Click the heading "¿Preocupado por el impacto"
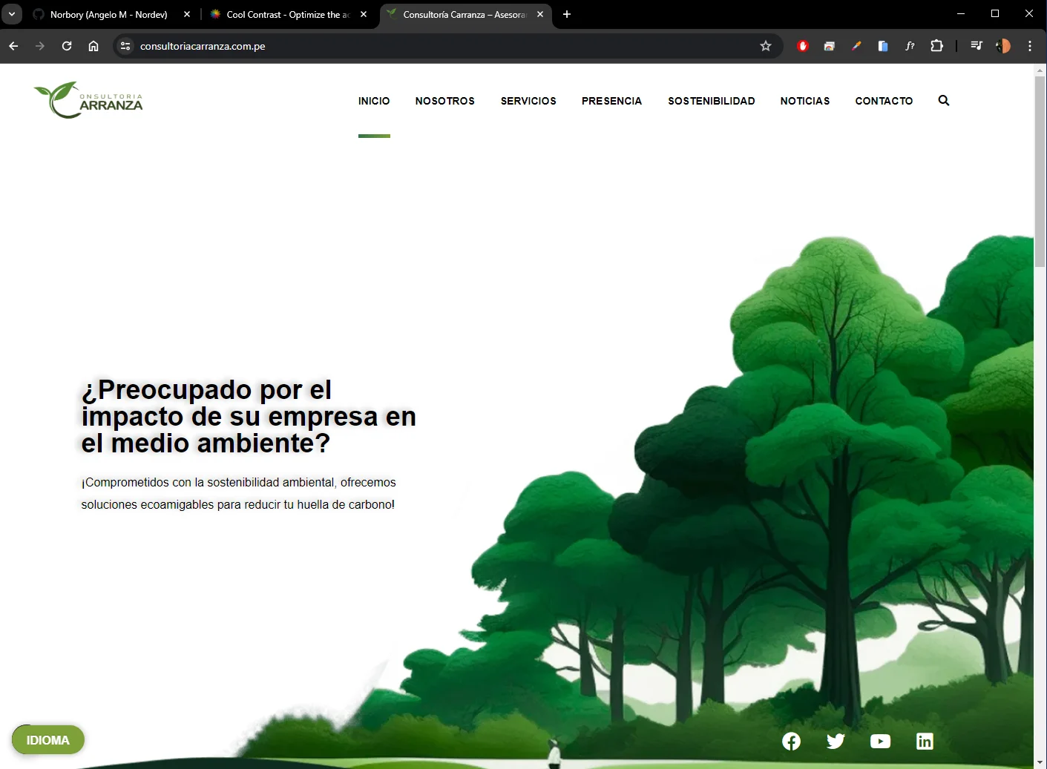1047x769 pixels. [x=249, y=416]
